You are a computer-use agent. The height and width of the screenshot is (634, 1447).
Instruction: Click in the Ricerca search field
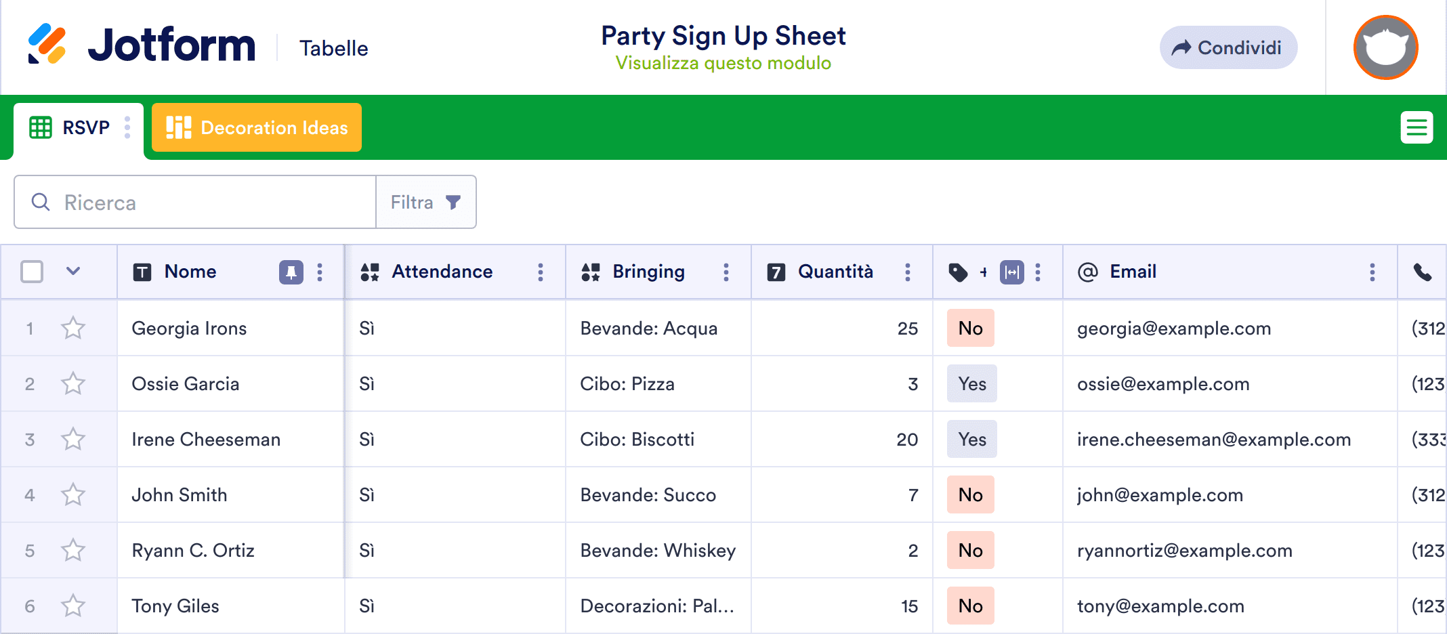pyautogui.click(x=203, y=203)
